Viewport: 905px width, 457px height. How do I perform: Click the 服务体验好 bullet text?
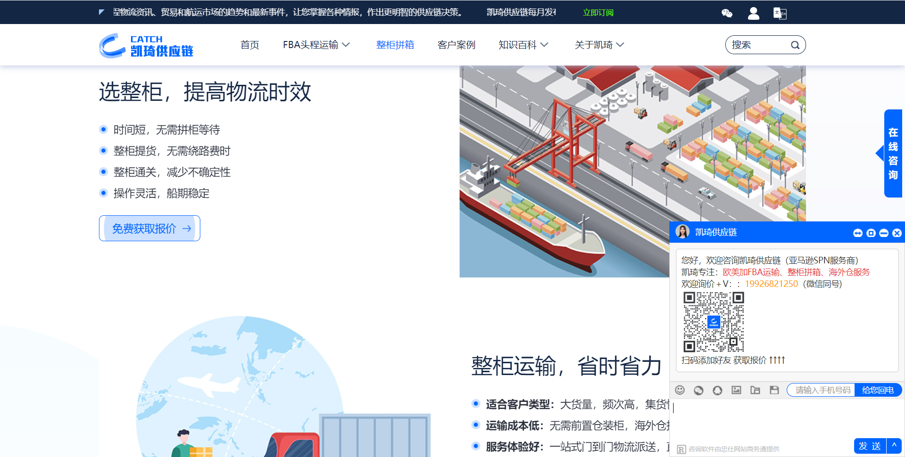coord(577,447)
